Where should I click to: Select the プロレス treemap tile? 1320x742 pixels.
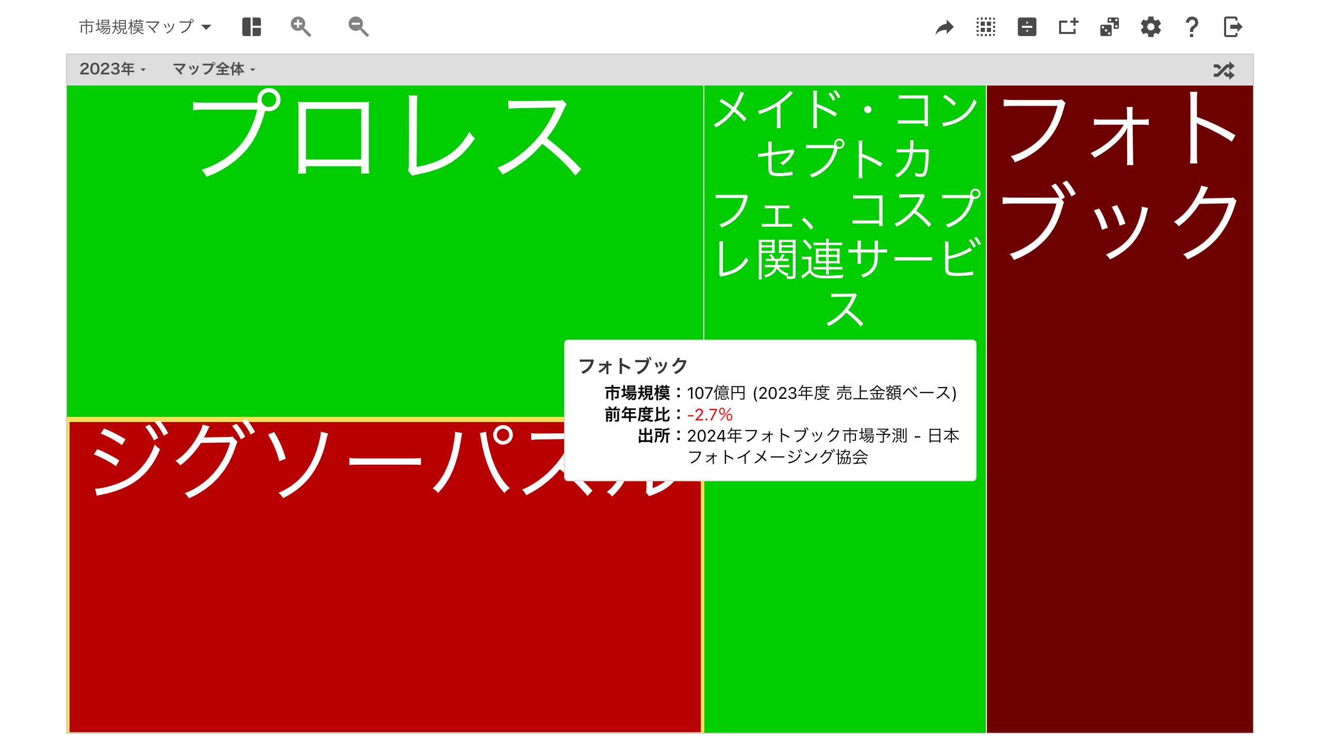(385, 250)
